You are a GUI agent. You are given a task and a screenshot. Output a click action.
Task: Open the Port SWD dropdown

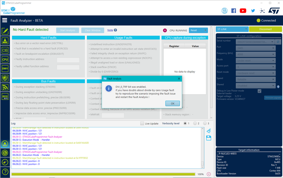pyautogui.click(x=256, y=48)
